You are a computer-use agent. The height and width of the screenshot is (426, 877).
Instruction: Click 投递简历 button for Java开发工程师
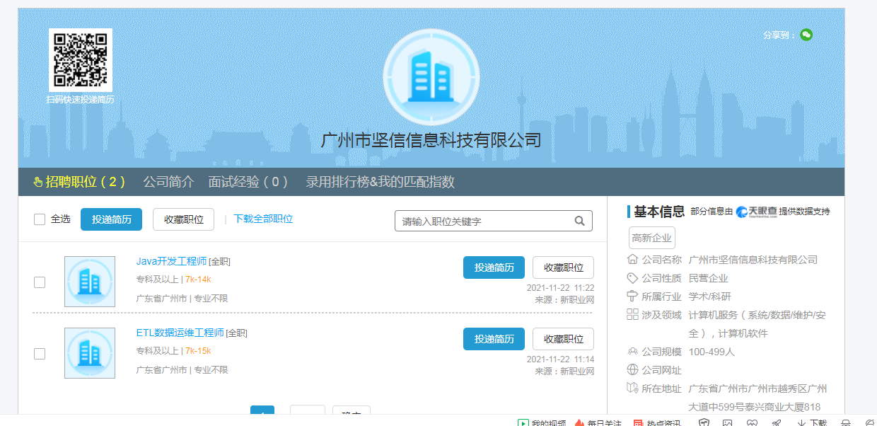pos(494,267)
